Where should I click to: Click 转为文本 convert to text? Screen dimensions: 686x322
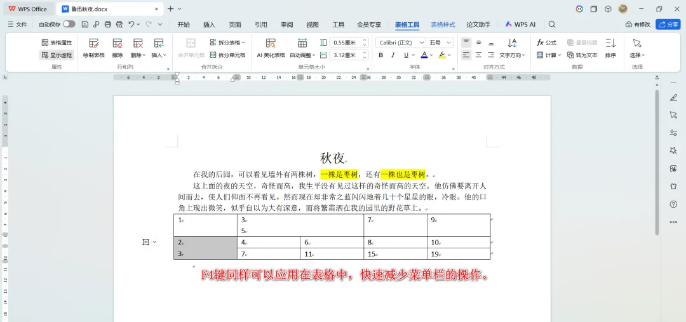[x=582, y=55]
